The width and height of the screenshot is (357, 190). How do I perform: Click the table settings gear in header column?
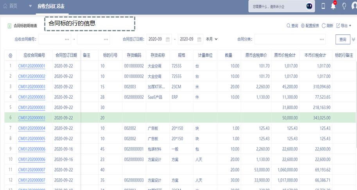[x=10, y=56]
